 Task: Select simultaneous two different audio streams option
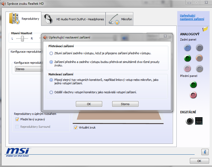[x=51, y=62]
